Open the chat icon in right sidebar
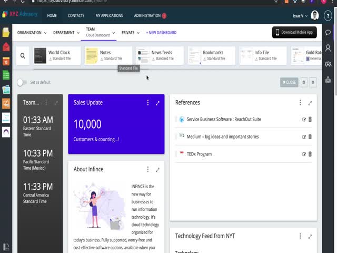Screen dimensions: 337x253 point(328,33)
